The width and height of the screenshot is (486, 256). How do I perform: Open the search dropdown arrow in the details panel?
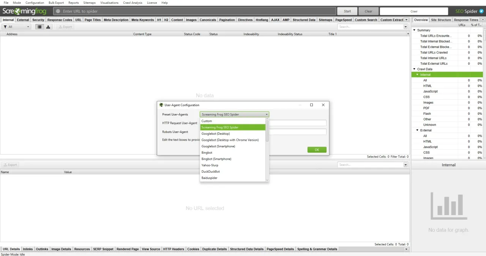click(405, 164)
